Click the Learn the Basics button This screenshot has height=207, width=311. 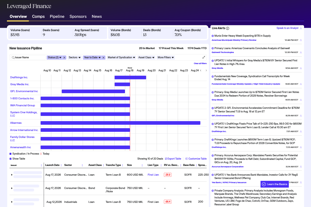point(275,184)
